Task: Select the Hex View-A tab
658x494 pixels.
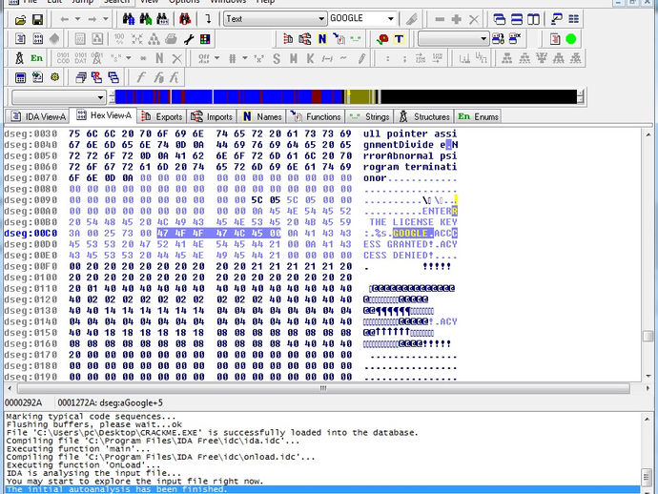Action: (103, 115)
